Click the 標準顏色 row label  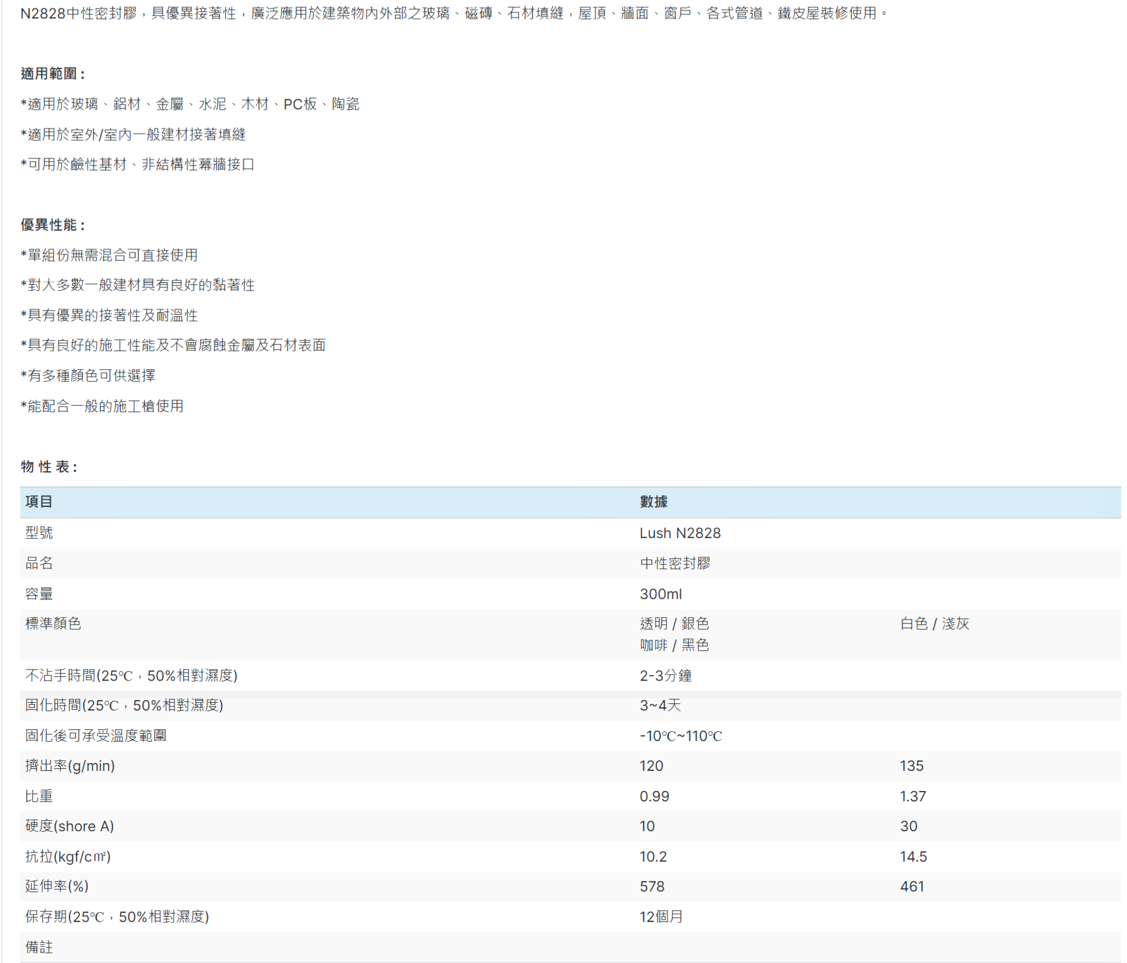pos(53,624)
